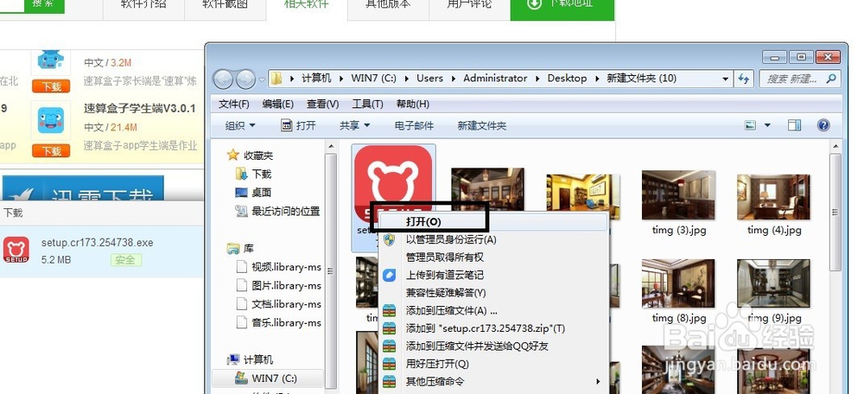Choose 添加到 "setup.cr173.254738.zip"(T)
864x394 pixels.
click(486, 328)
